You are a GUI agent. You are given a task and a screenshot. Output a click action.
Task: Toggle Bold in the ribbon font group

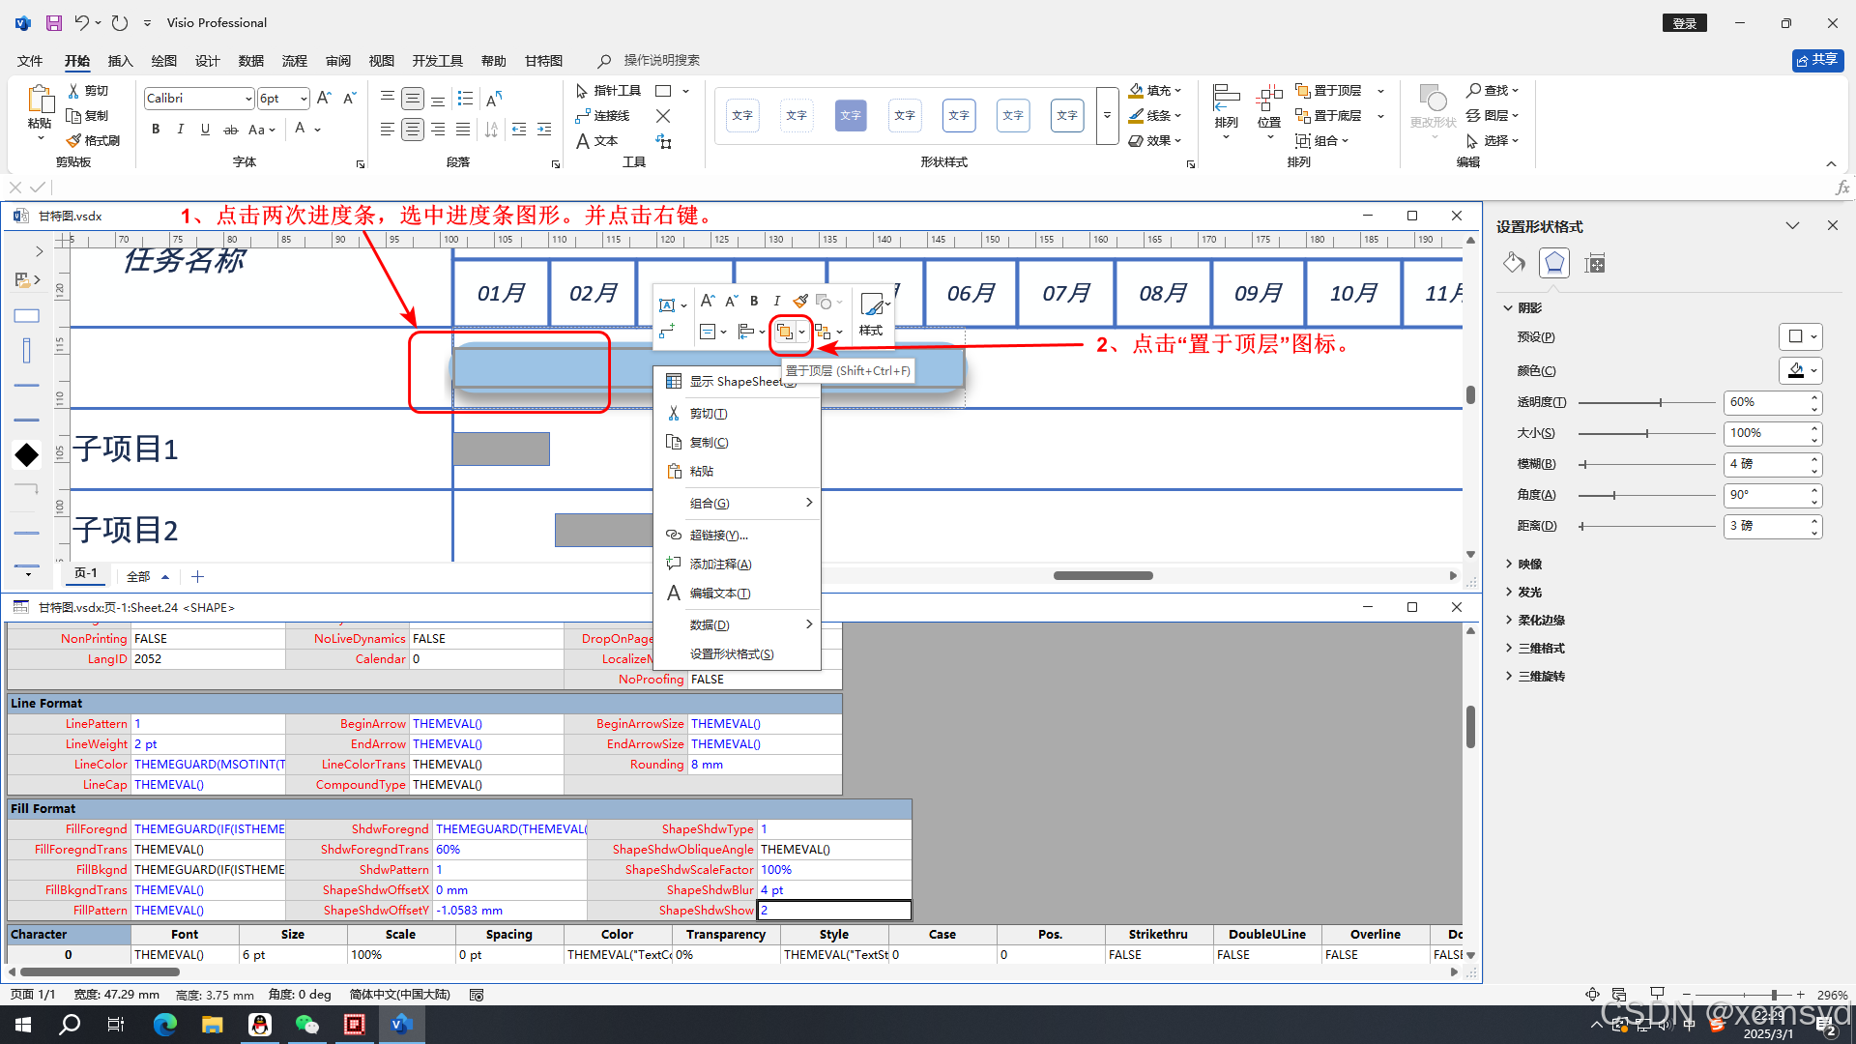156,129
